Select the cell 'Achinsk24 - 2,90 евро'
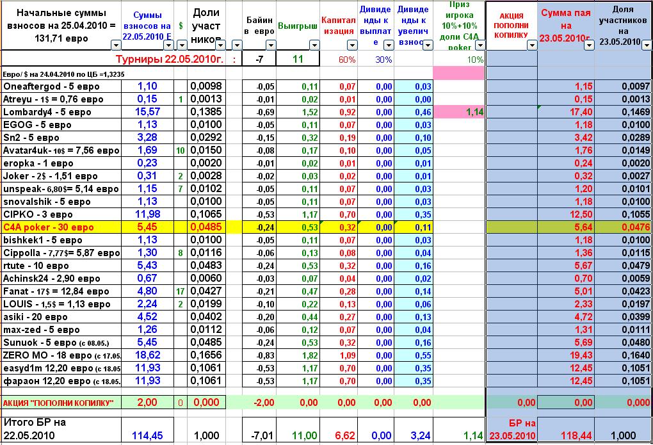The height and width of the screenshot is (445, 653). (x=61, y=279)
